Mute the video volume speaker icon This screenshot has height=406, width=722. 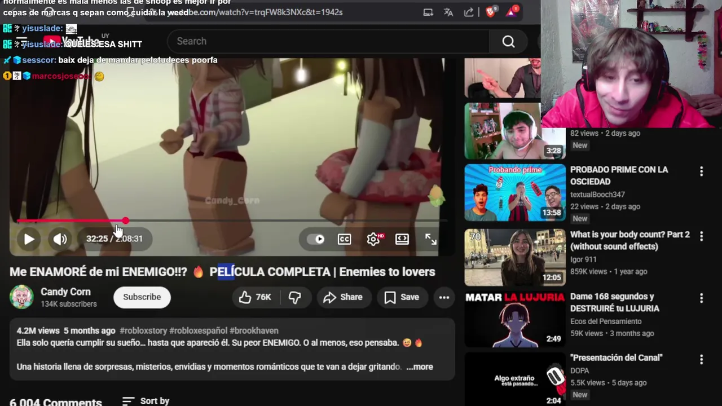[60, 239]
